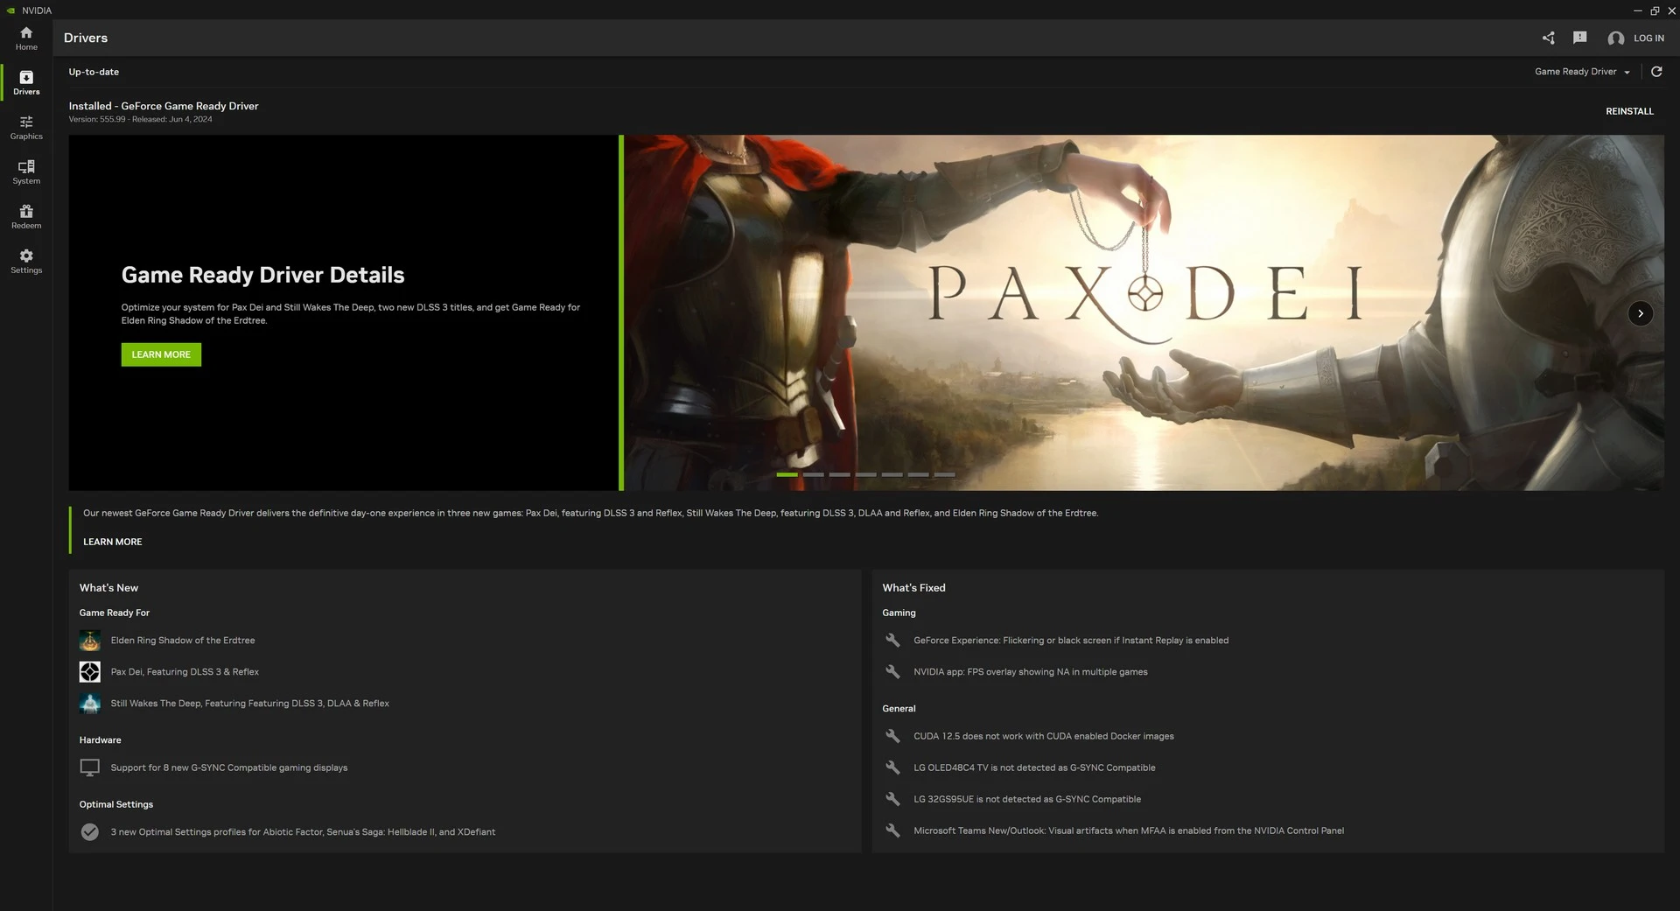Click the 'Game Ready Driver Details' heading
1680x911 pixels.
pyautogui.click(x=262, y=275)
